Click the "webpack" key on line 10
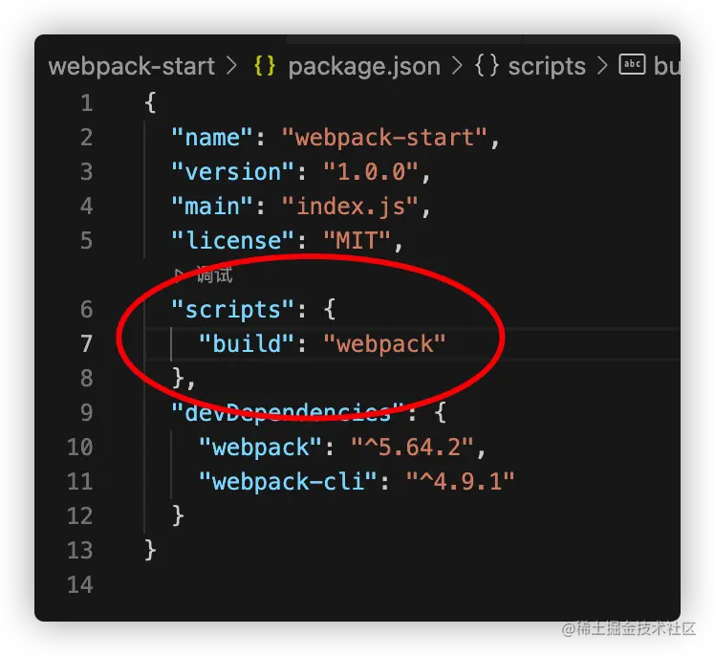 [260, 448]
